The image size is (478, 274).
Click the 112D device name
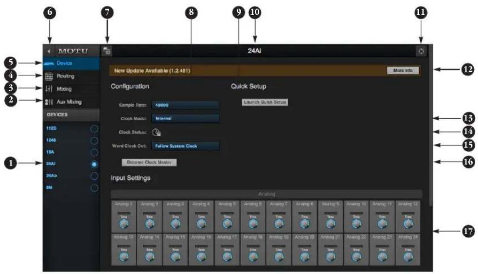tap(51, 129)
